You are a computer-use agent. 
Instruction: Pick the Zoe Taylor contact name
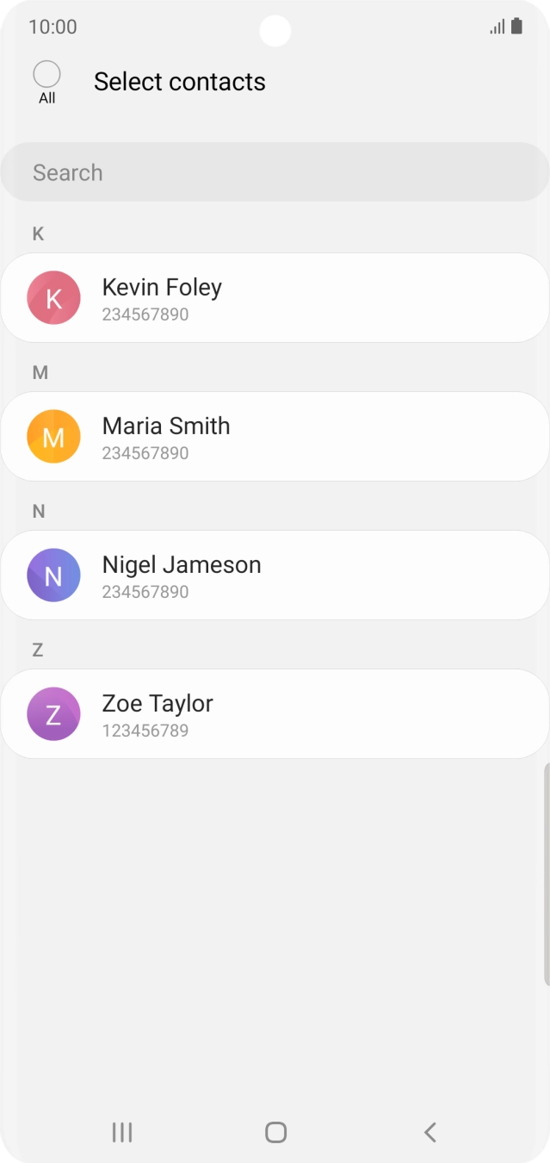[x=158, y=704]
